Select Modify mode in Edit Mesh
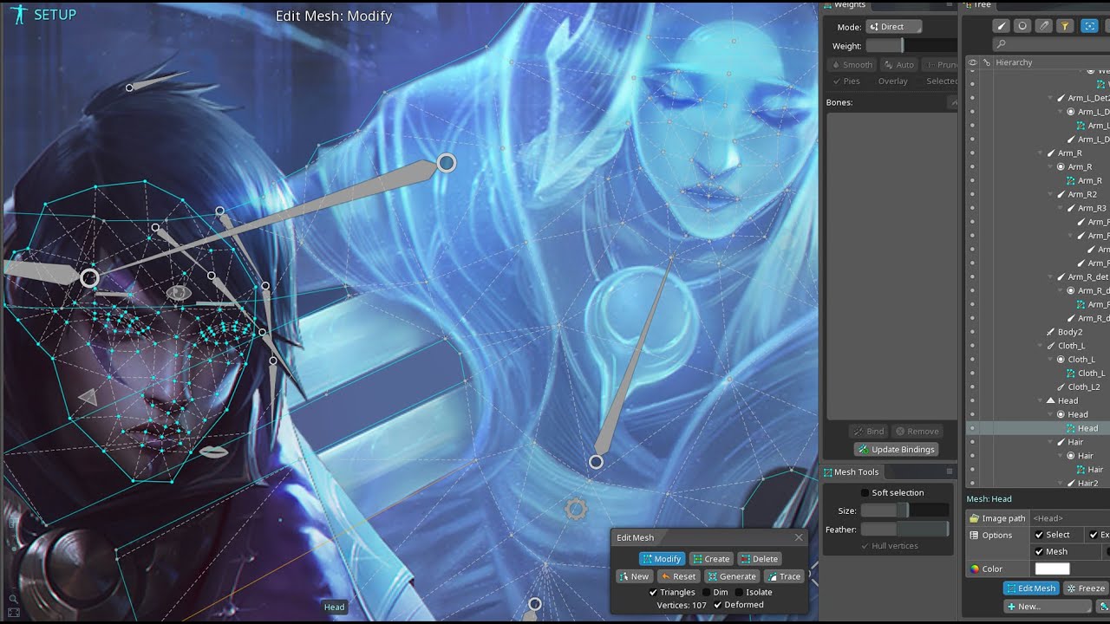Screen dimensions: 1110x624 pos(662,559)
